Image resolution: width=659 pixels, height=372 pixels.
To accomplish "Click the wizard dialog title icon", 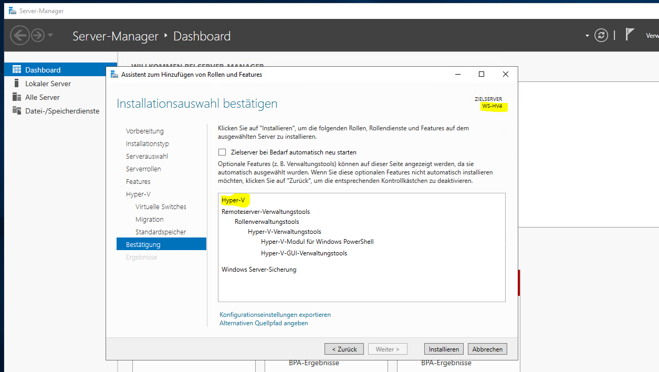I will point(114,75).
